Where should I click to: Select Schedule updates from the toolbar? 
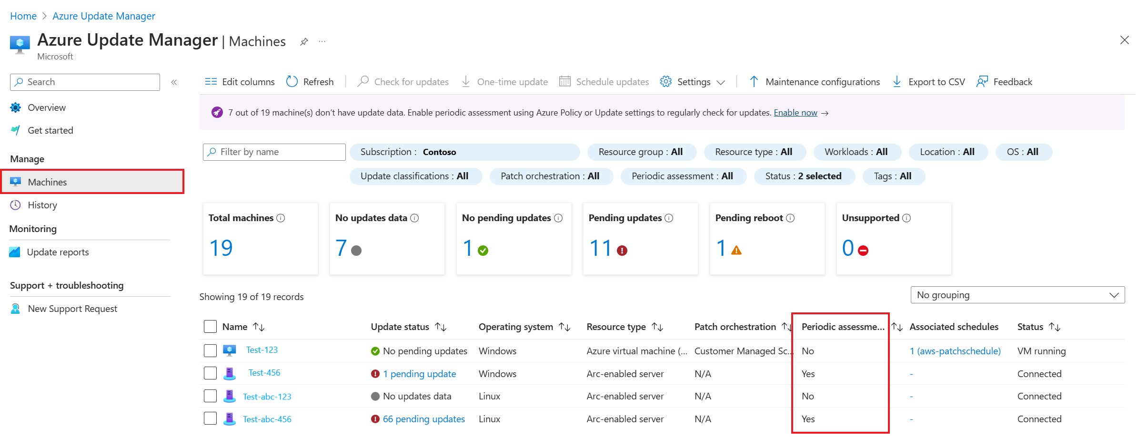tap(604, 81)
